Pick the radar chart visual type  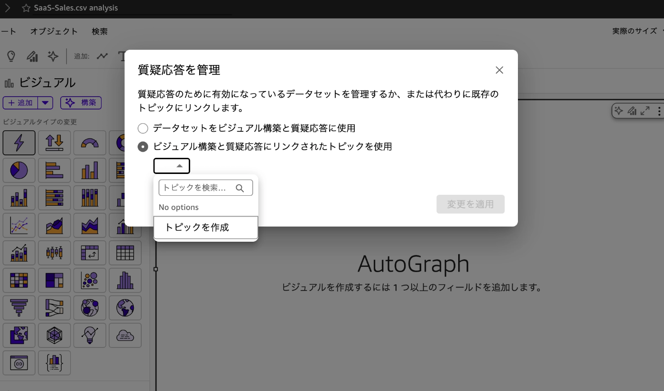(55, 335)
